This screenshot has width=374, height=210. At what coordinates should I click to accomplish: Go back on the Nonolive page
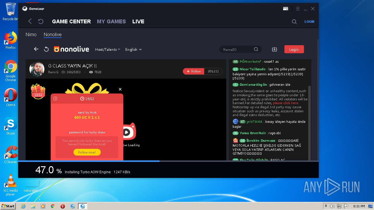[x=36, y=49]
